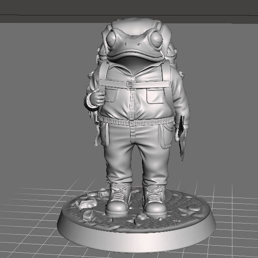Select the frog's right bulging eye
The width and height of the screenshot is (258, 258).
click(x=156, y=38)
